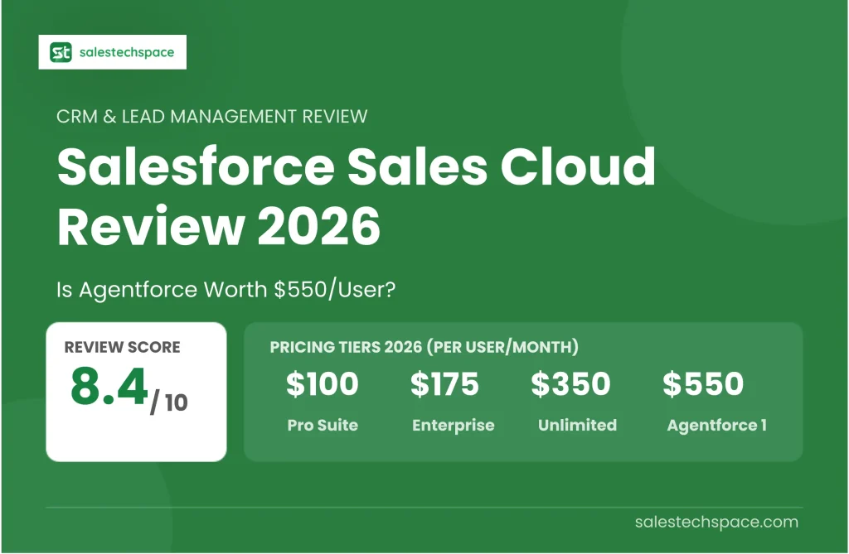Click the 'Pro Suite' tier label
Screen dimensions: 849x554
point(323,426)
